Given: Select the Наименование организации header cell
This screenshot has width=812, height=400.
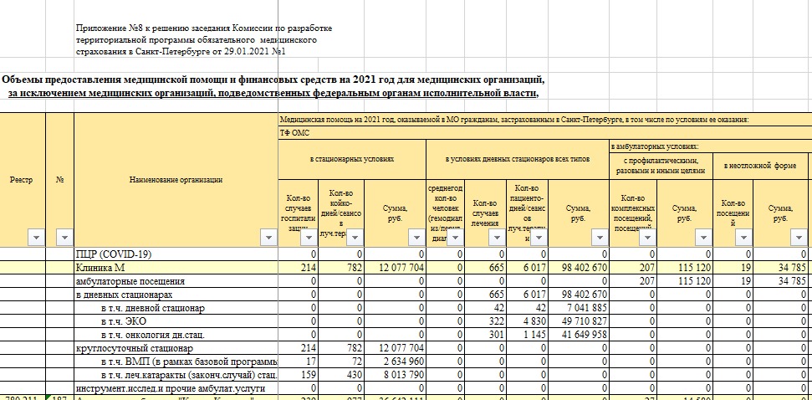Looking at the screenshot, I should (176, 180).
